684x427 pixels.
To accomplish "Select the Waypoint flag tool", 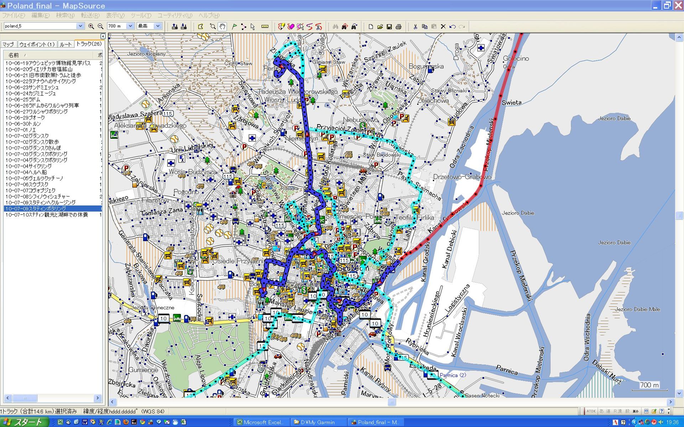I will click(x=234, y=26).
